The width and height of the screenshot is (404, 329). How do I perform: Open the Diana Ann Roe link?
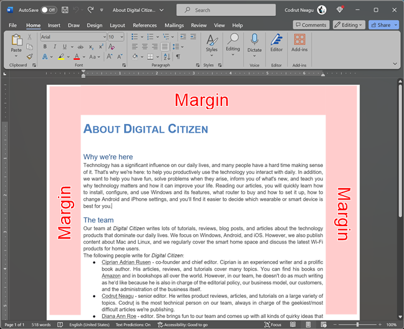pos(119,316)
